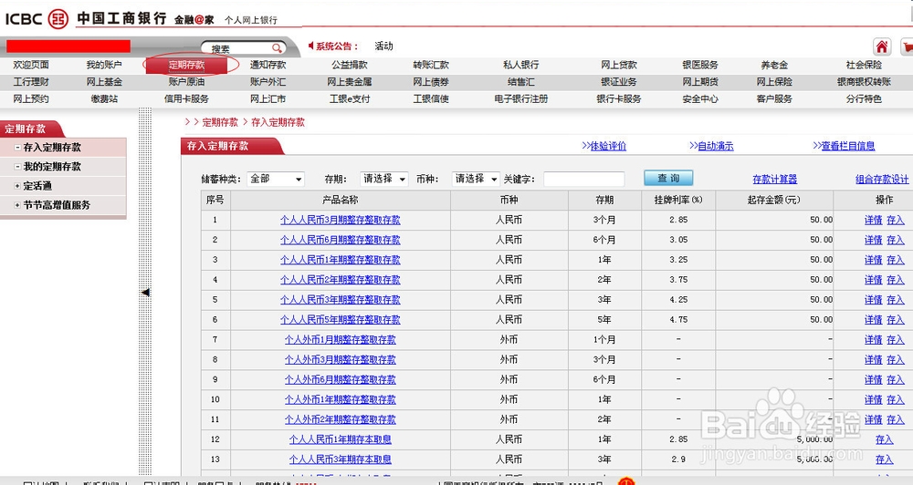
Task: Click the 关键字 input field
Action: point(584,179)
